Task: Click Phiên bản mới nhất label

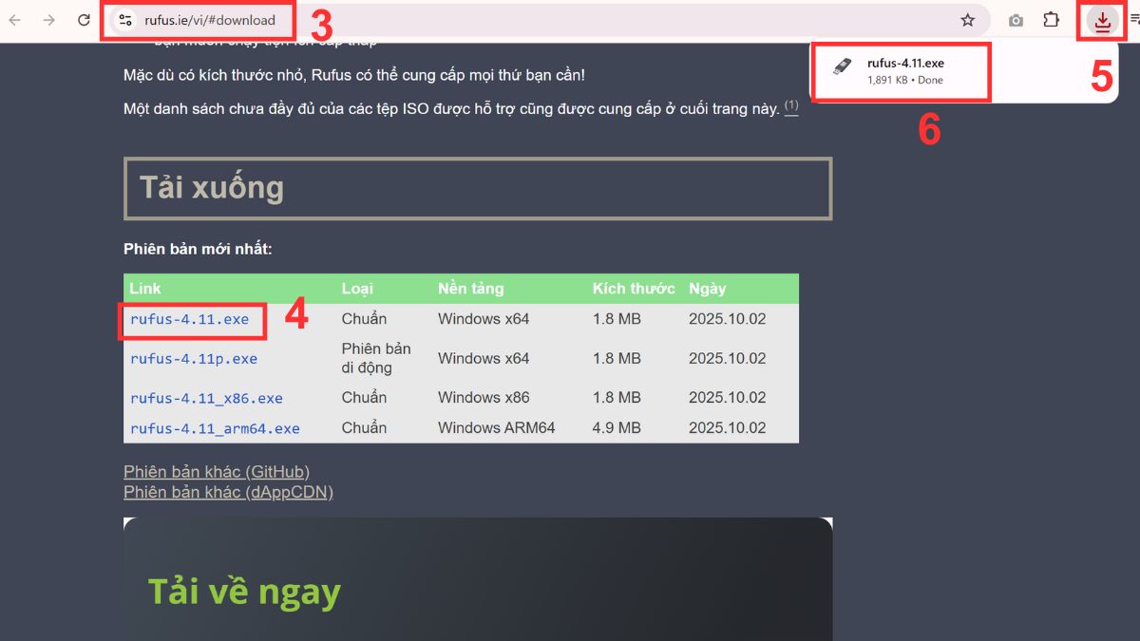Action: tap(198, 250)
